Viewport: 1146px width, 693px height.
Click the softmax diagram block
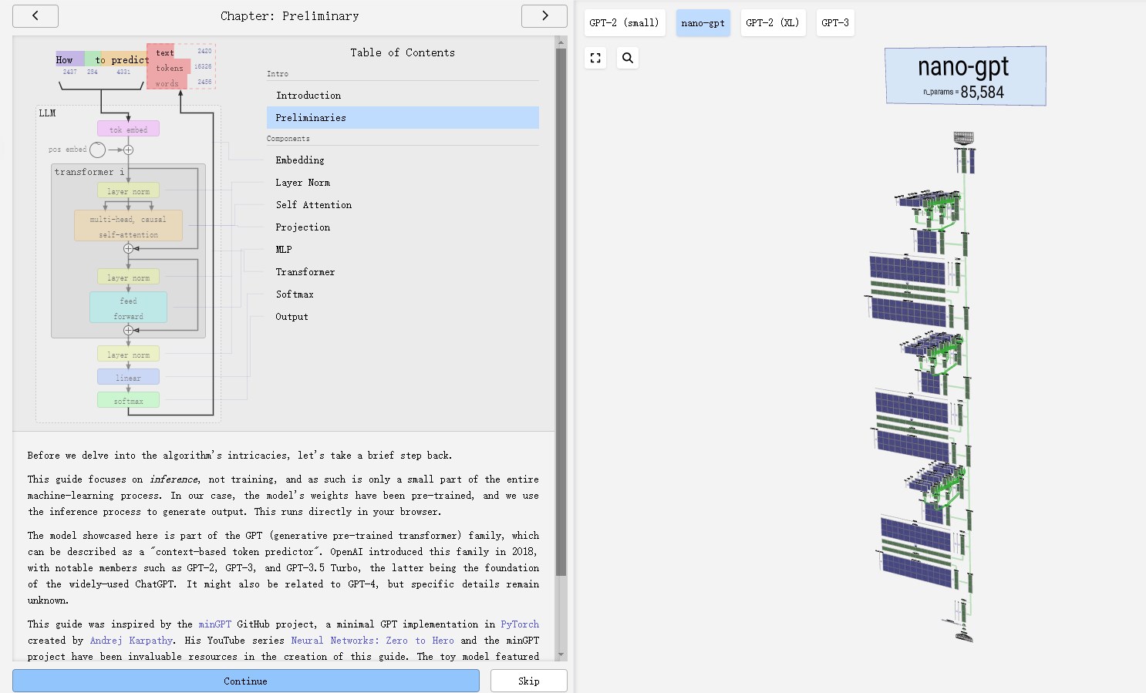point(128,400)
